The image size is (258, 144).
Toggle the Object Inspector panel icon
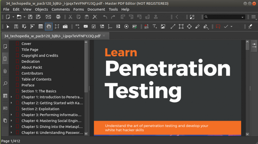click(x=254, y=45)
